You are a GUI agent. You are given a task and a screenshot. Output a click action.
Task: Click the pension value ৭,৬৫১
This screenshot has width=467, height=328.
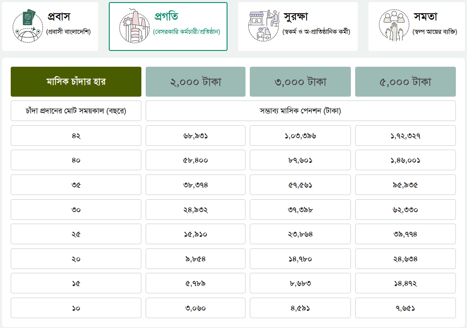[405, 308]
